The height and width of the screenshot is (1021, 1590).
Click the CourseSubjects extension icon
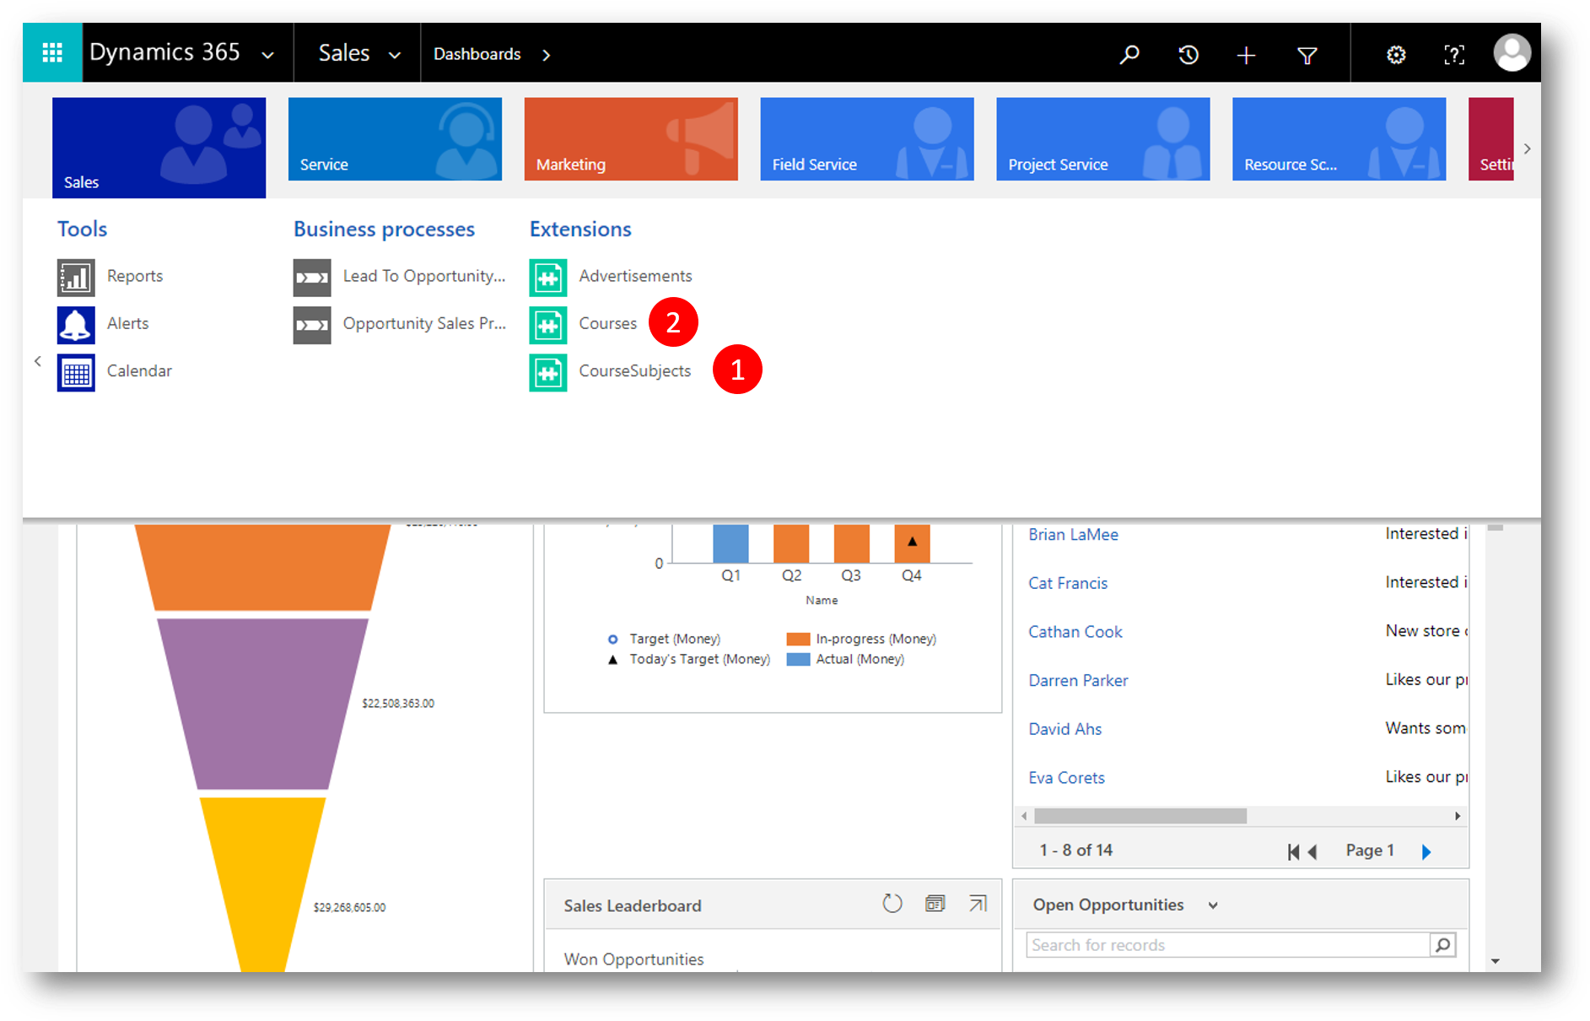(x=548, y=372)
